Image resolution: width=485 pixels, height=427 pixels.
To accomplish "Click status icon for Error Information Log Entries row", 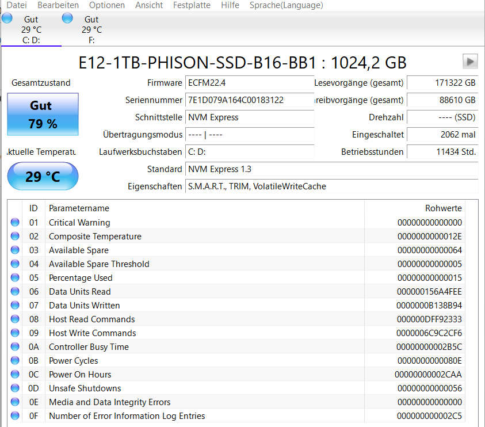I will (15, 415).
